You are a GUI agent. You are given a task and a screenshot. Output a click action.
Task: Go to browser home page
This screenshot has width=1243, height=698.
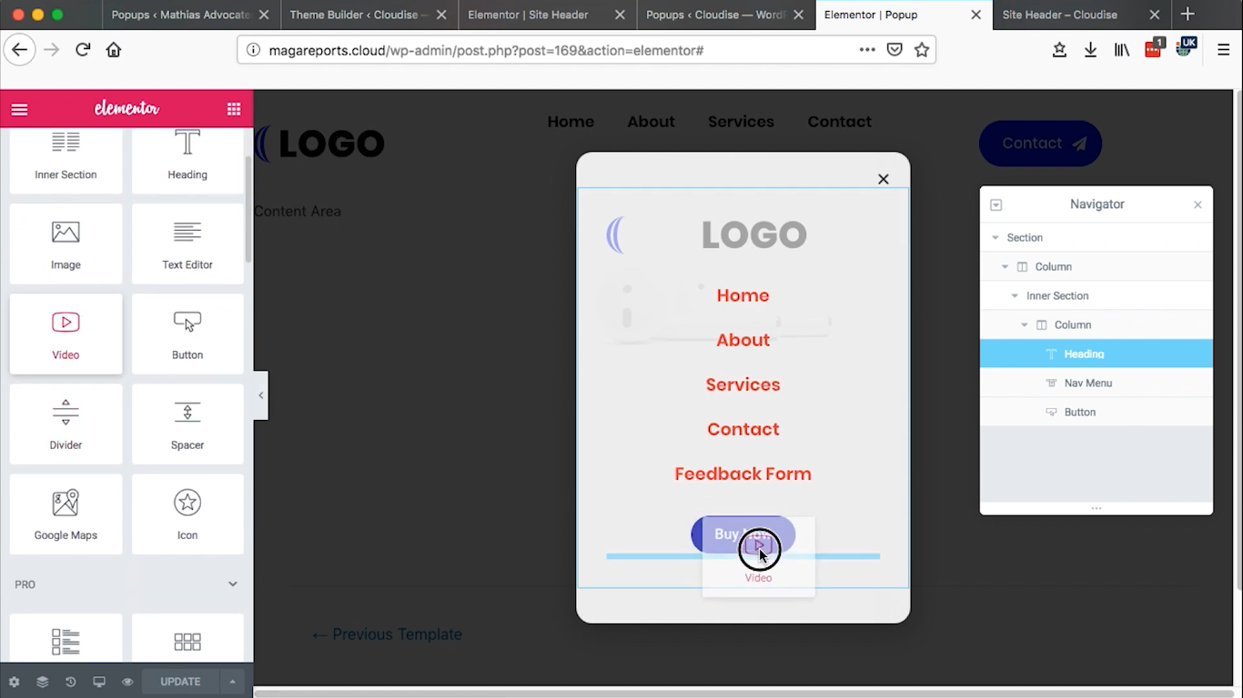114,50
